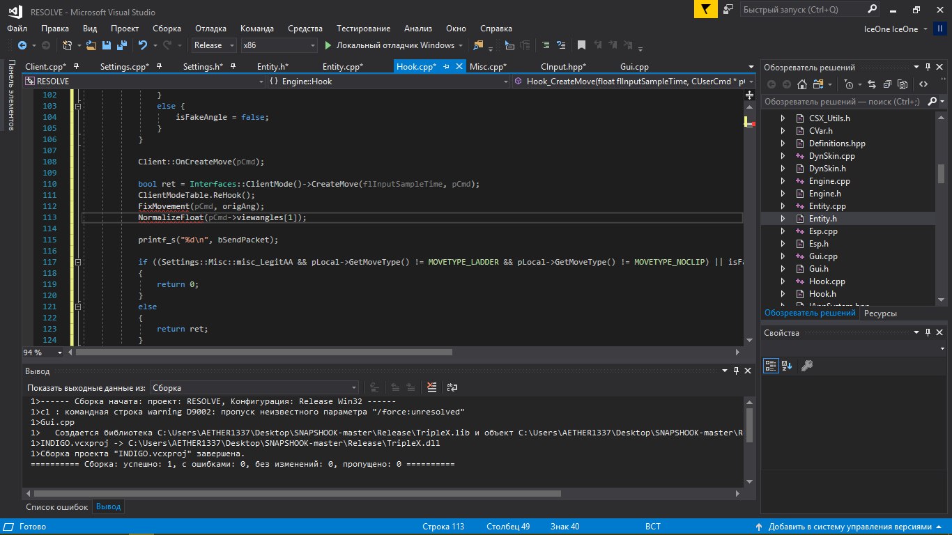Image resolution: width=952 pixels, height=535 pixels.
Task: Click the Home icon in Solution Explorer
Action: [802, 84]
